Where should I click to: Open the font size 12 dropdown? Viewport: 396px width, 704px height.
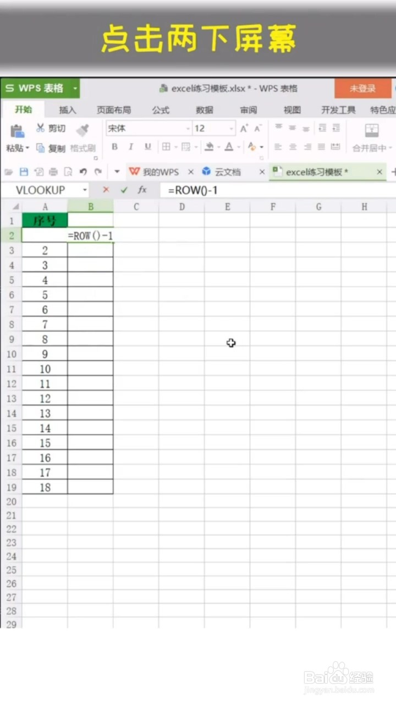coord(231,128)
